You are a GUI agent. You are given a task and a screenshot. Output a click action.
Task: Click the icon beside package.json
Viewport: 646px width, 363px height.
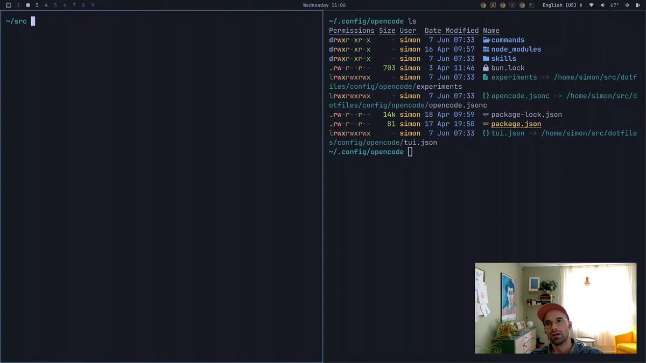click(x=486, y=124)
